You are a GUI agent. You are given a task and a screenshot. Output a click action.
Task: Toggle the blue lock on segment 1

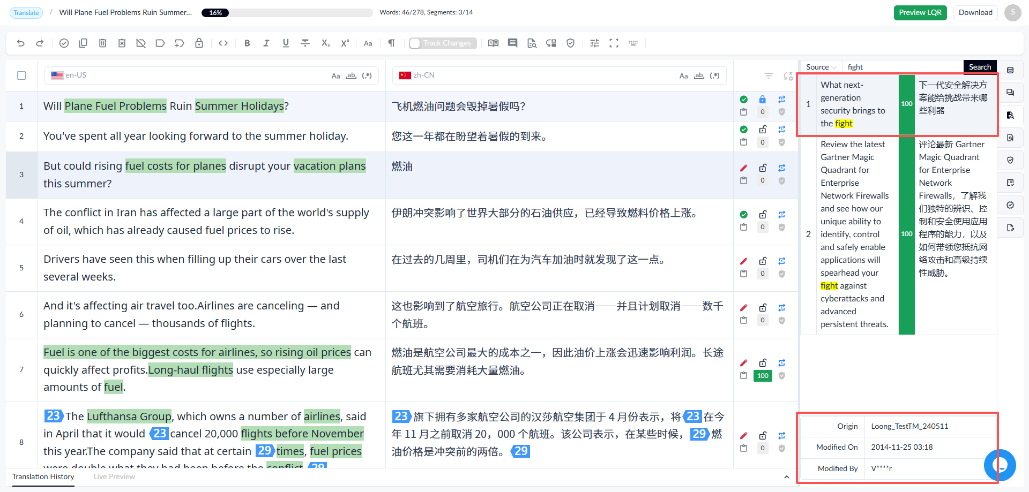point(762,99)
